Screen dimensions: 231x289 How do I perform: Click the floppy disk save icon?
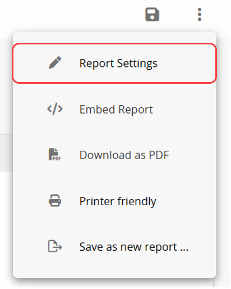(153, 14)
